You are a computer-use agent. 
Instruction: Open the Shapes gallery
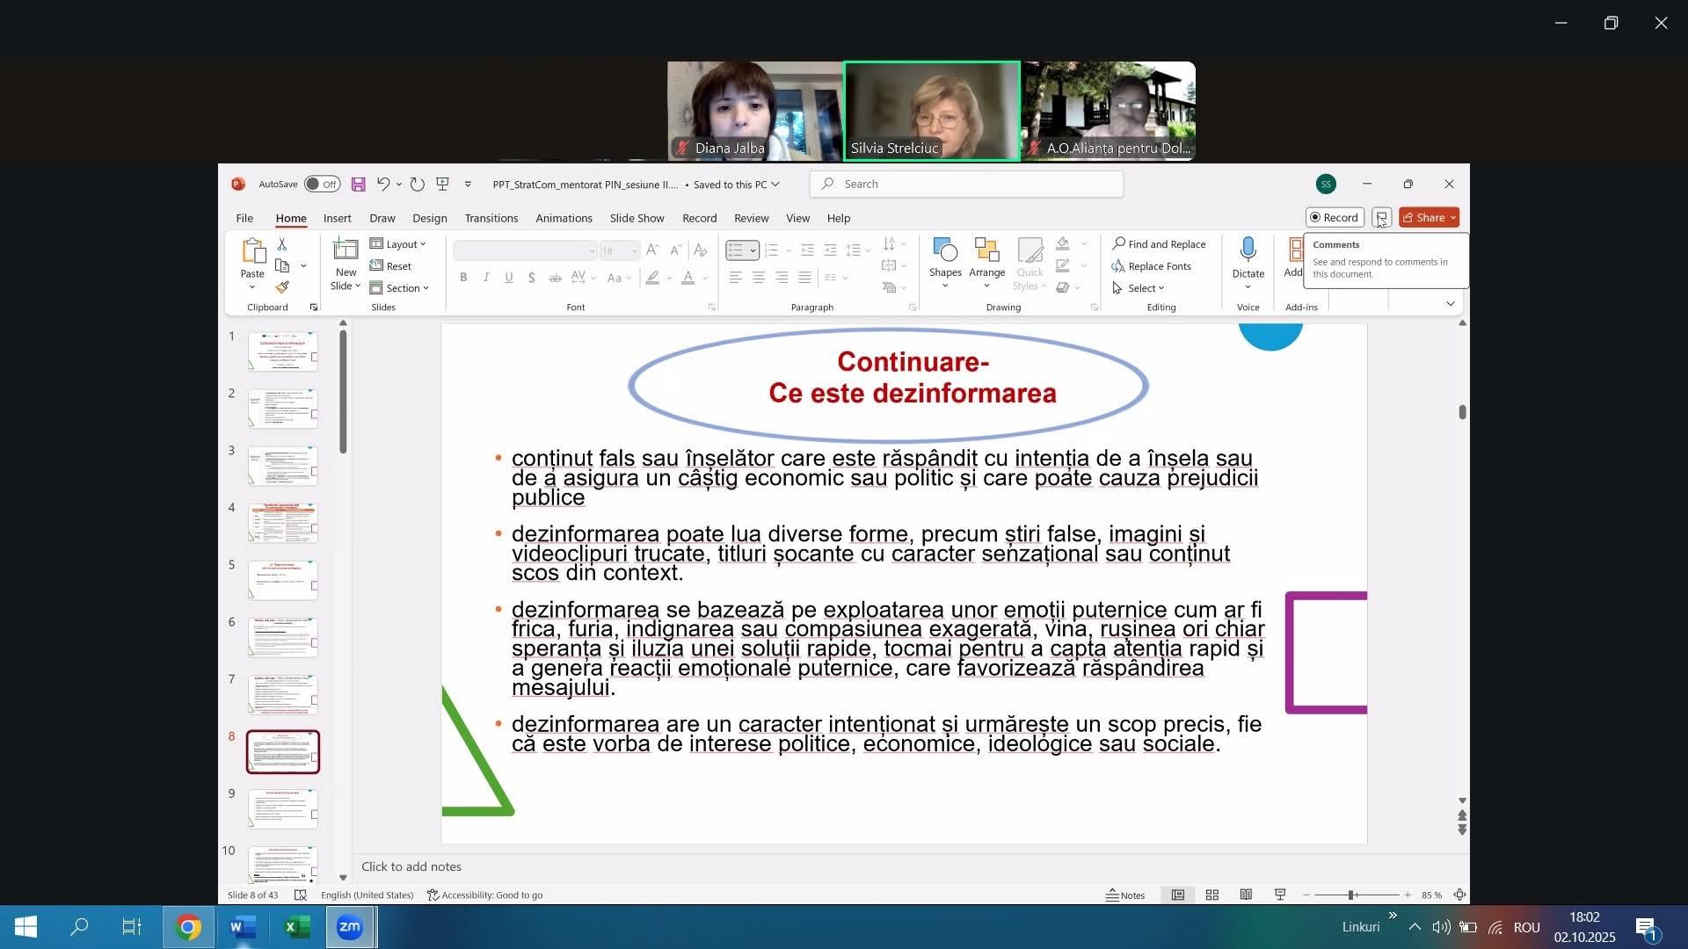(x=945, y=261)
